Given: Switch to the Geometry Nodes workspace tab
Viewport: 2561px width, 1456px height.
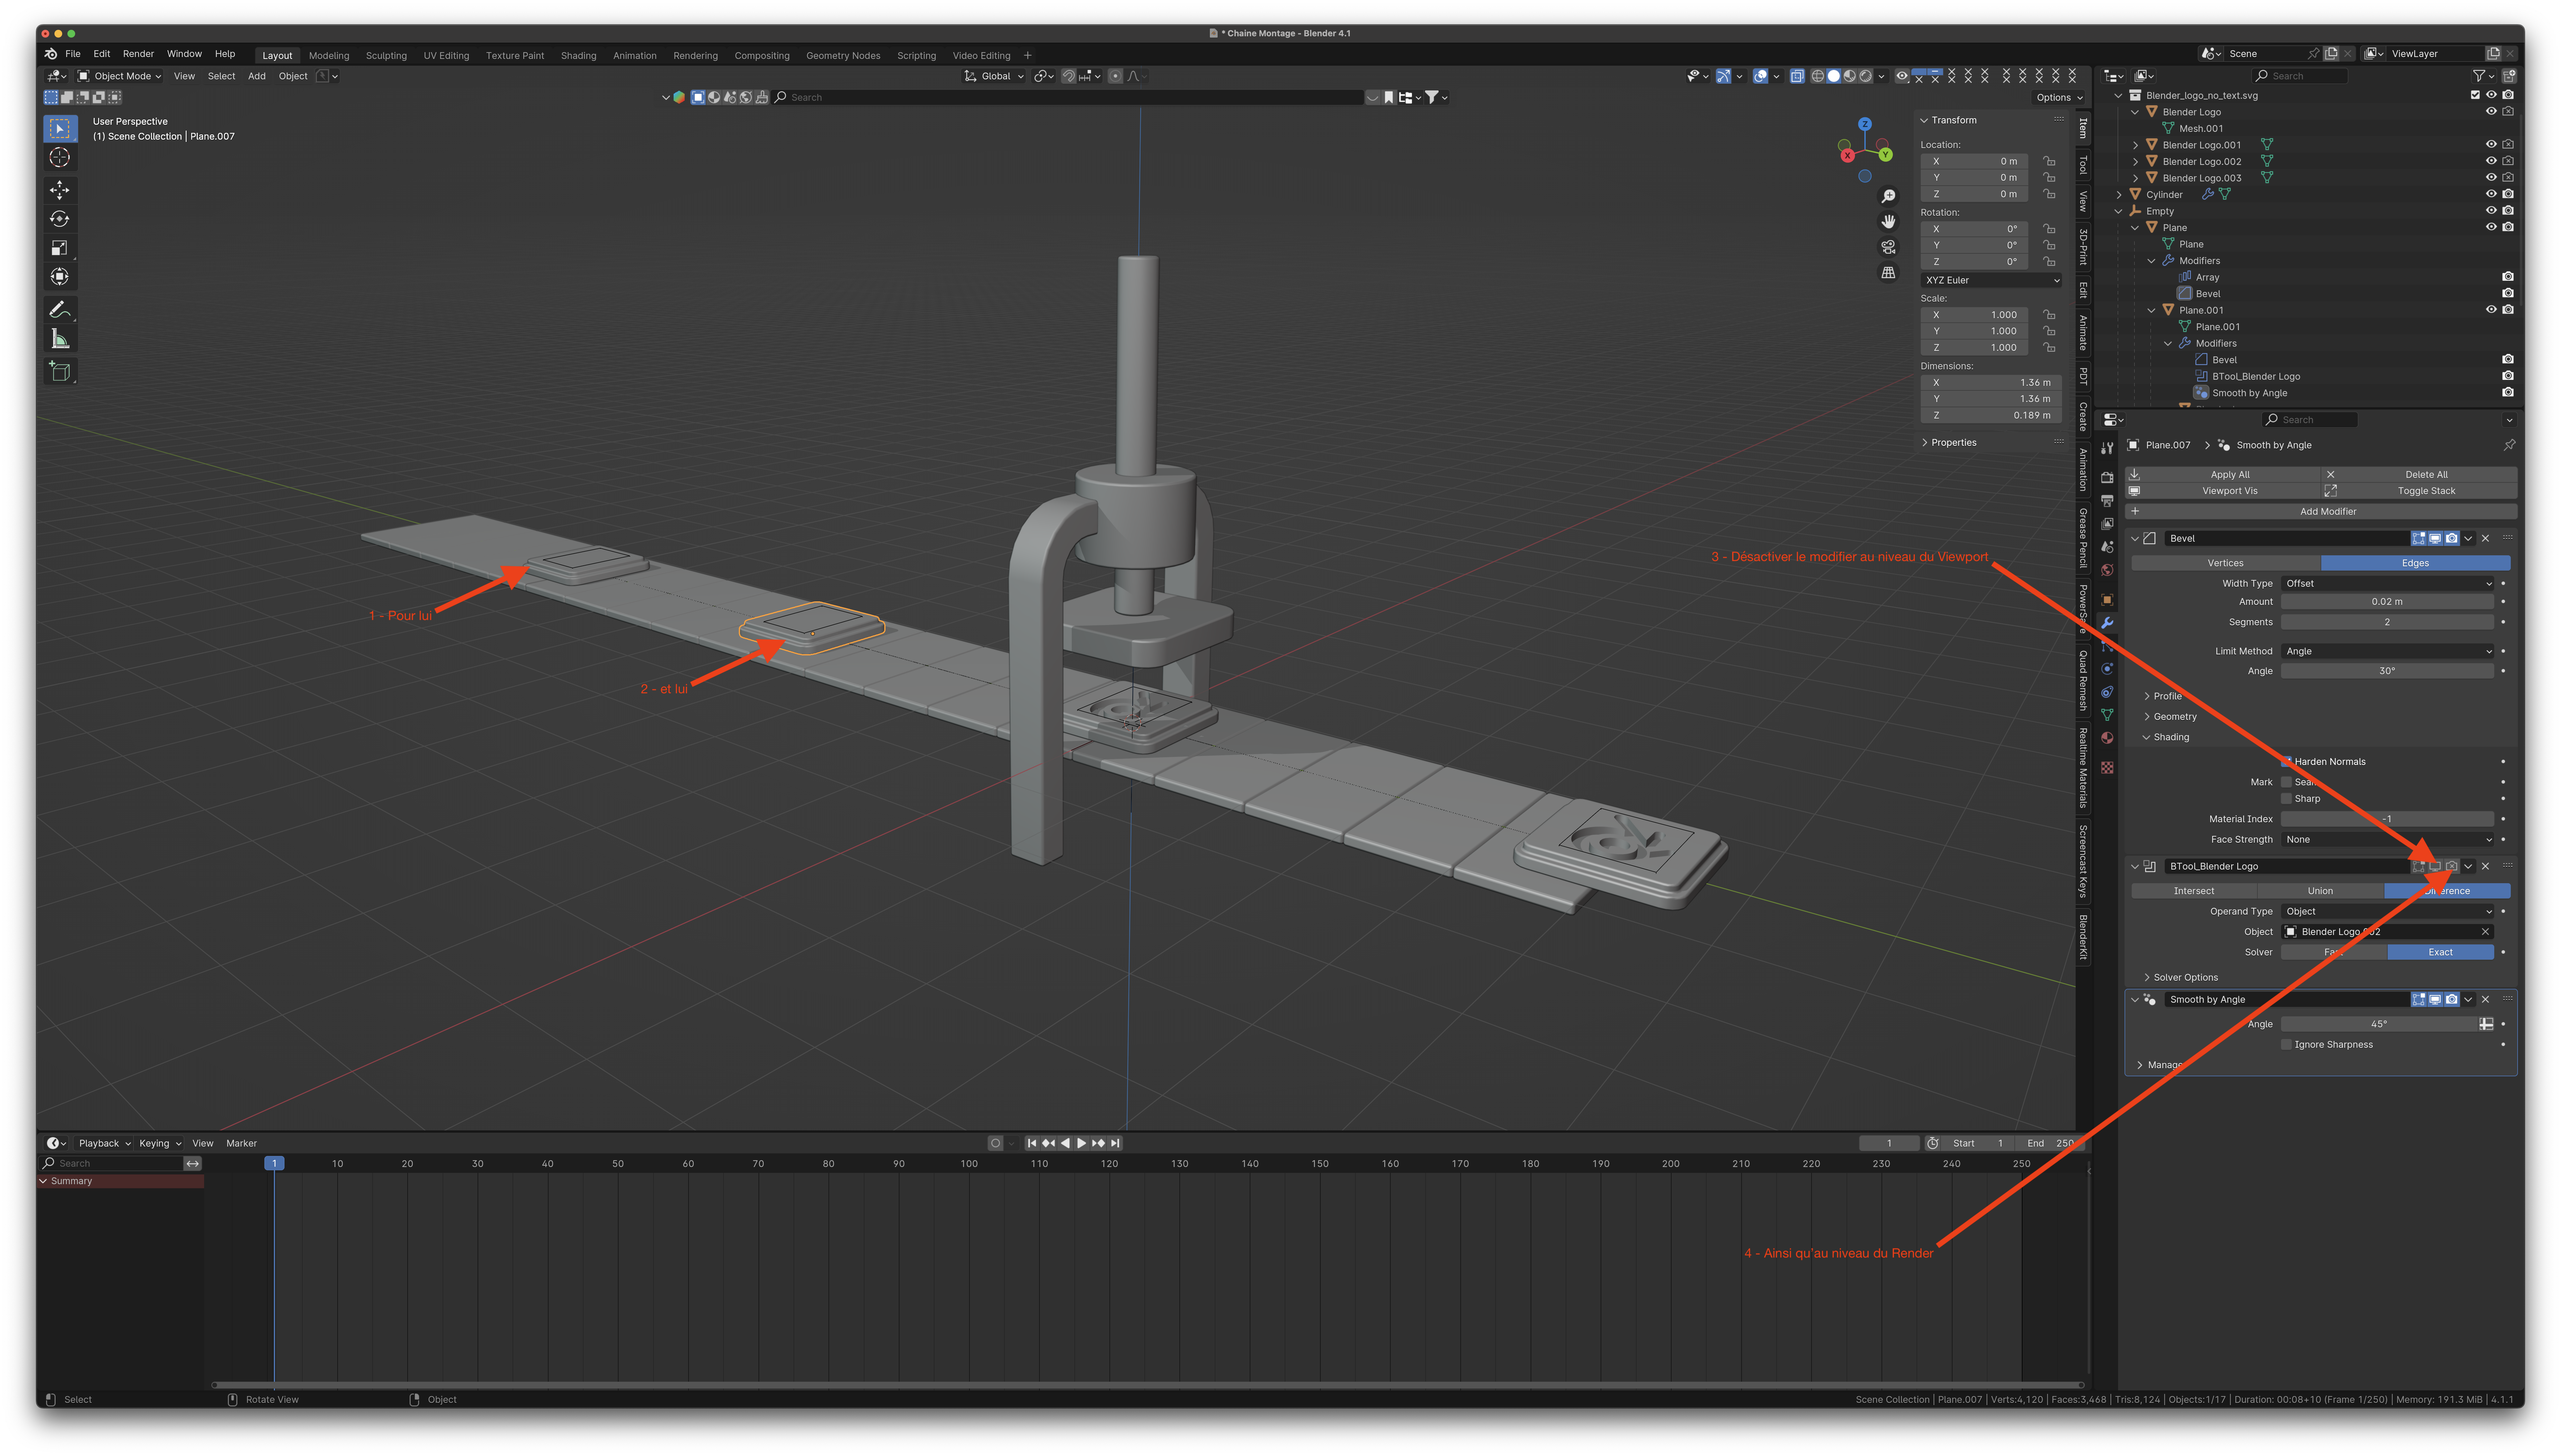Looking at the screenshot, I should (x=843, y=56).
